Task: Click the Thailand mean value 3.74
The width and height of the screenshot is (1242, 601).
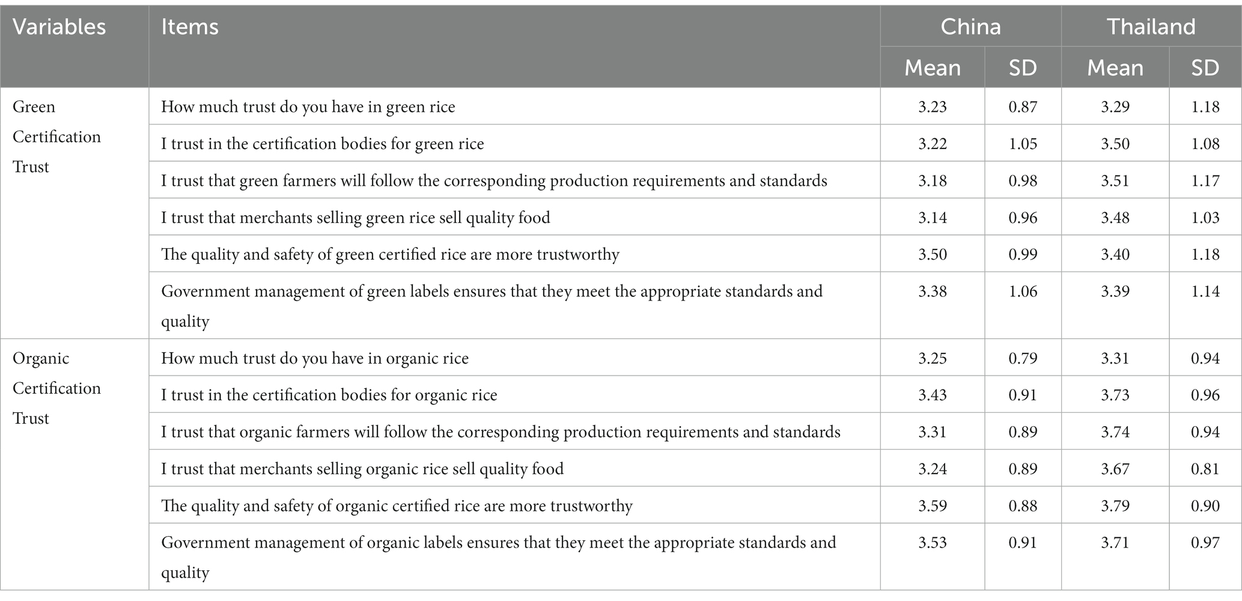Action: [1115, 432]
